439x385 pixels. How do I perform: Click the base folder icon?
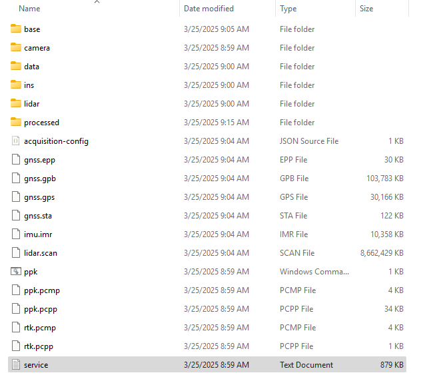(x=16, y=29)
